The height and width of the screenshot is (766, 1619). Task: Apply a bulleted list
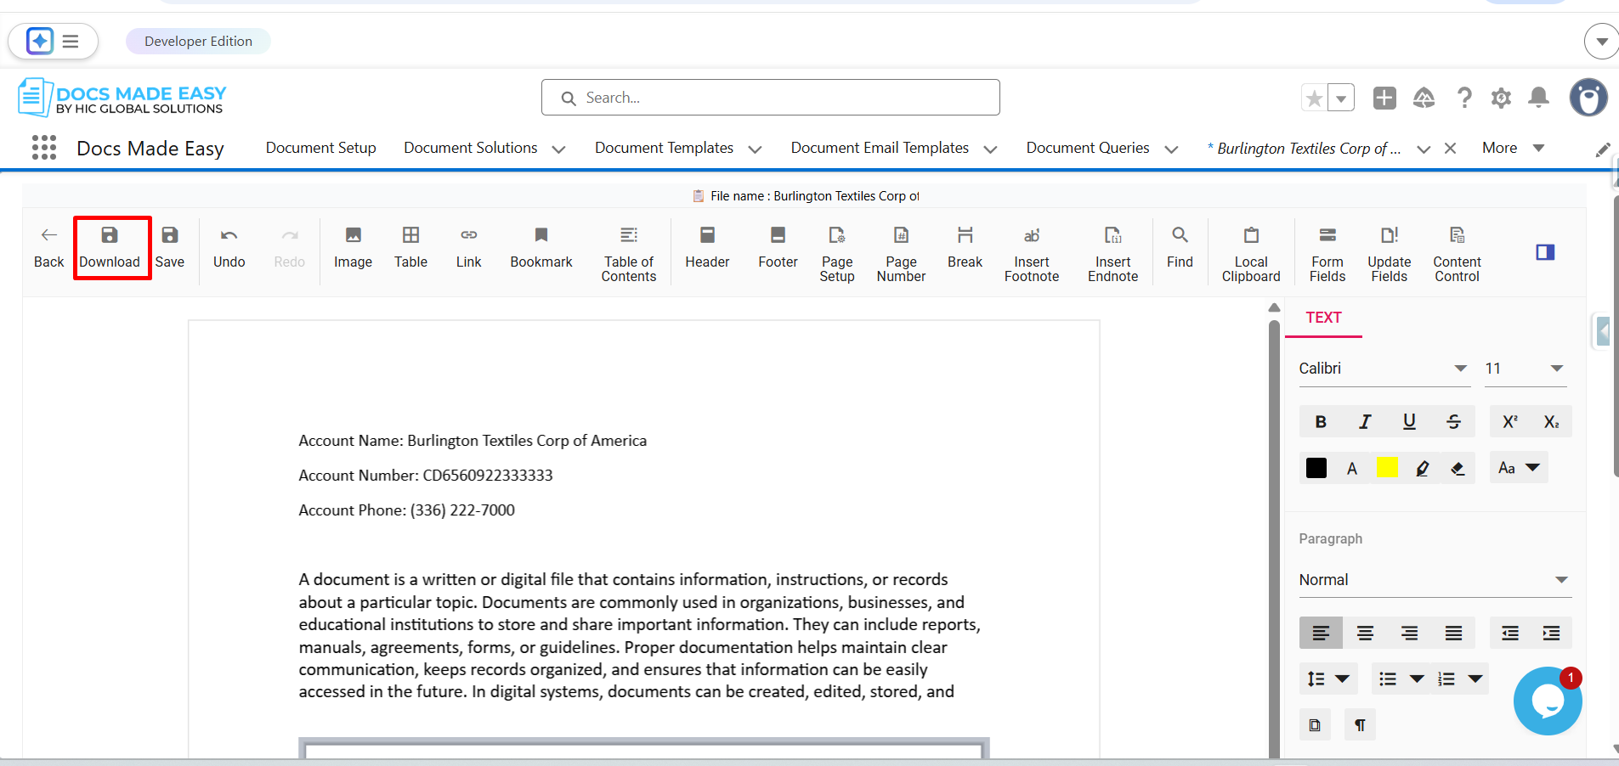pyautogui.click(x=1388, y=679)
